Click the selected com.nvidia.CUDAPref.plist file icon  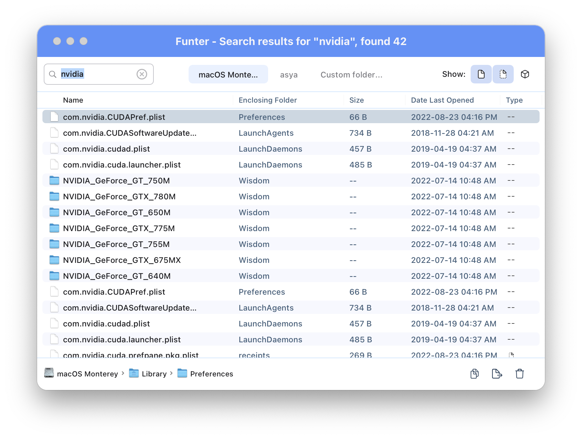(x=54, y=117)
